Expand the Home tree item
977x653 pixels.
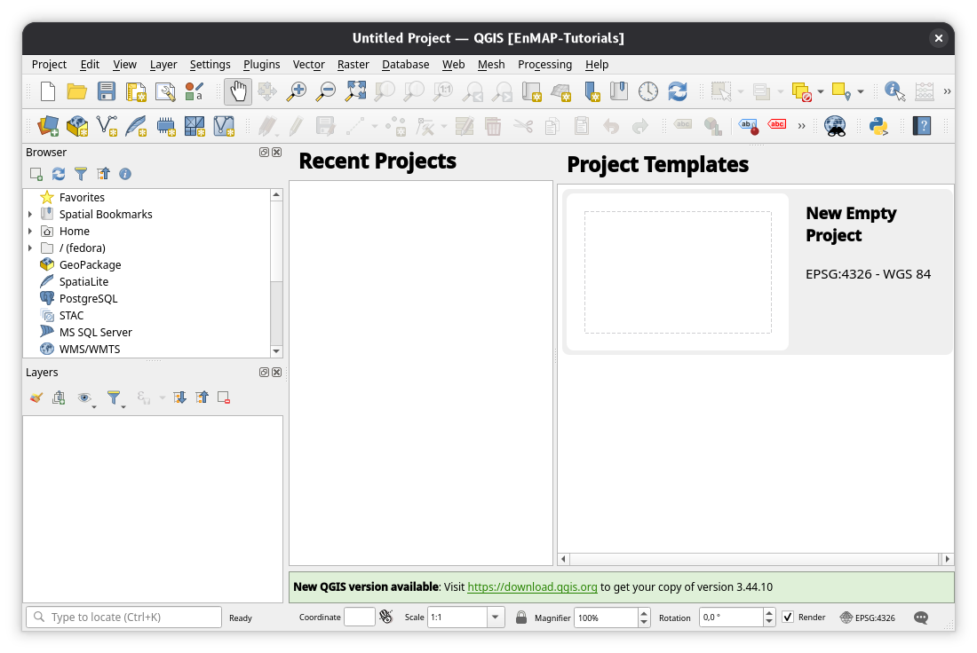(x=30, y=231)
